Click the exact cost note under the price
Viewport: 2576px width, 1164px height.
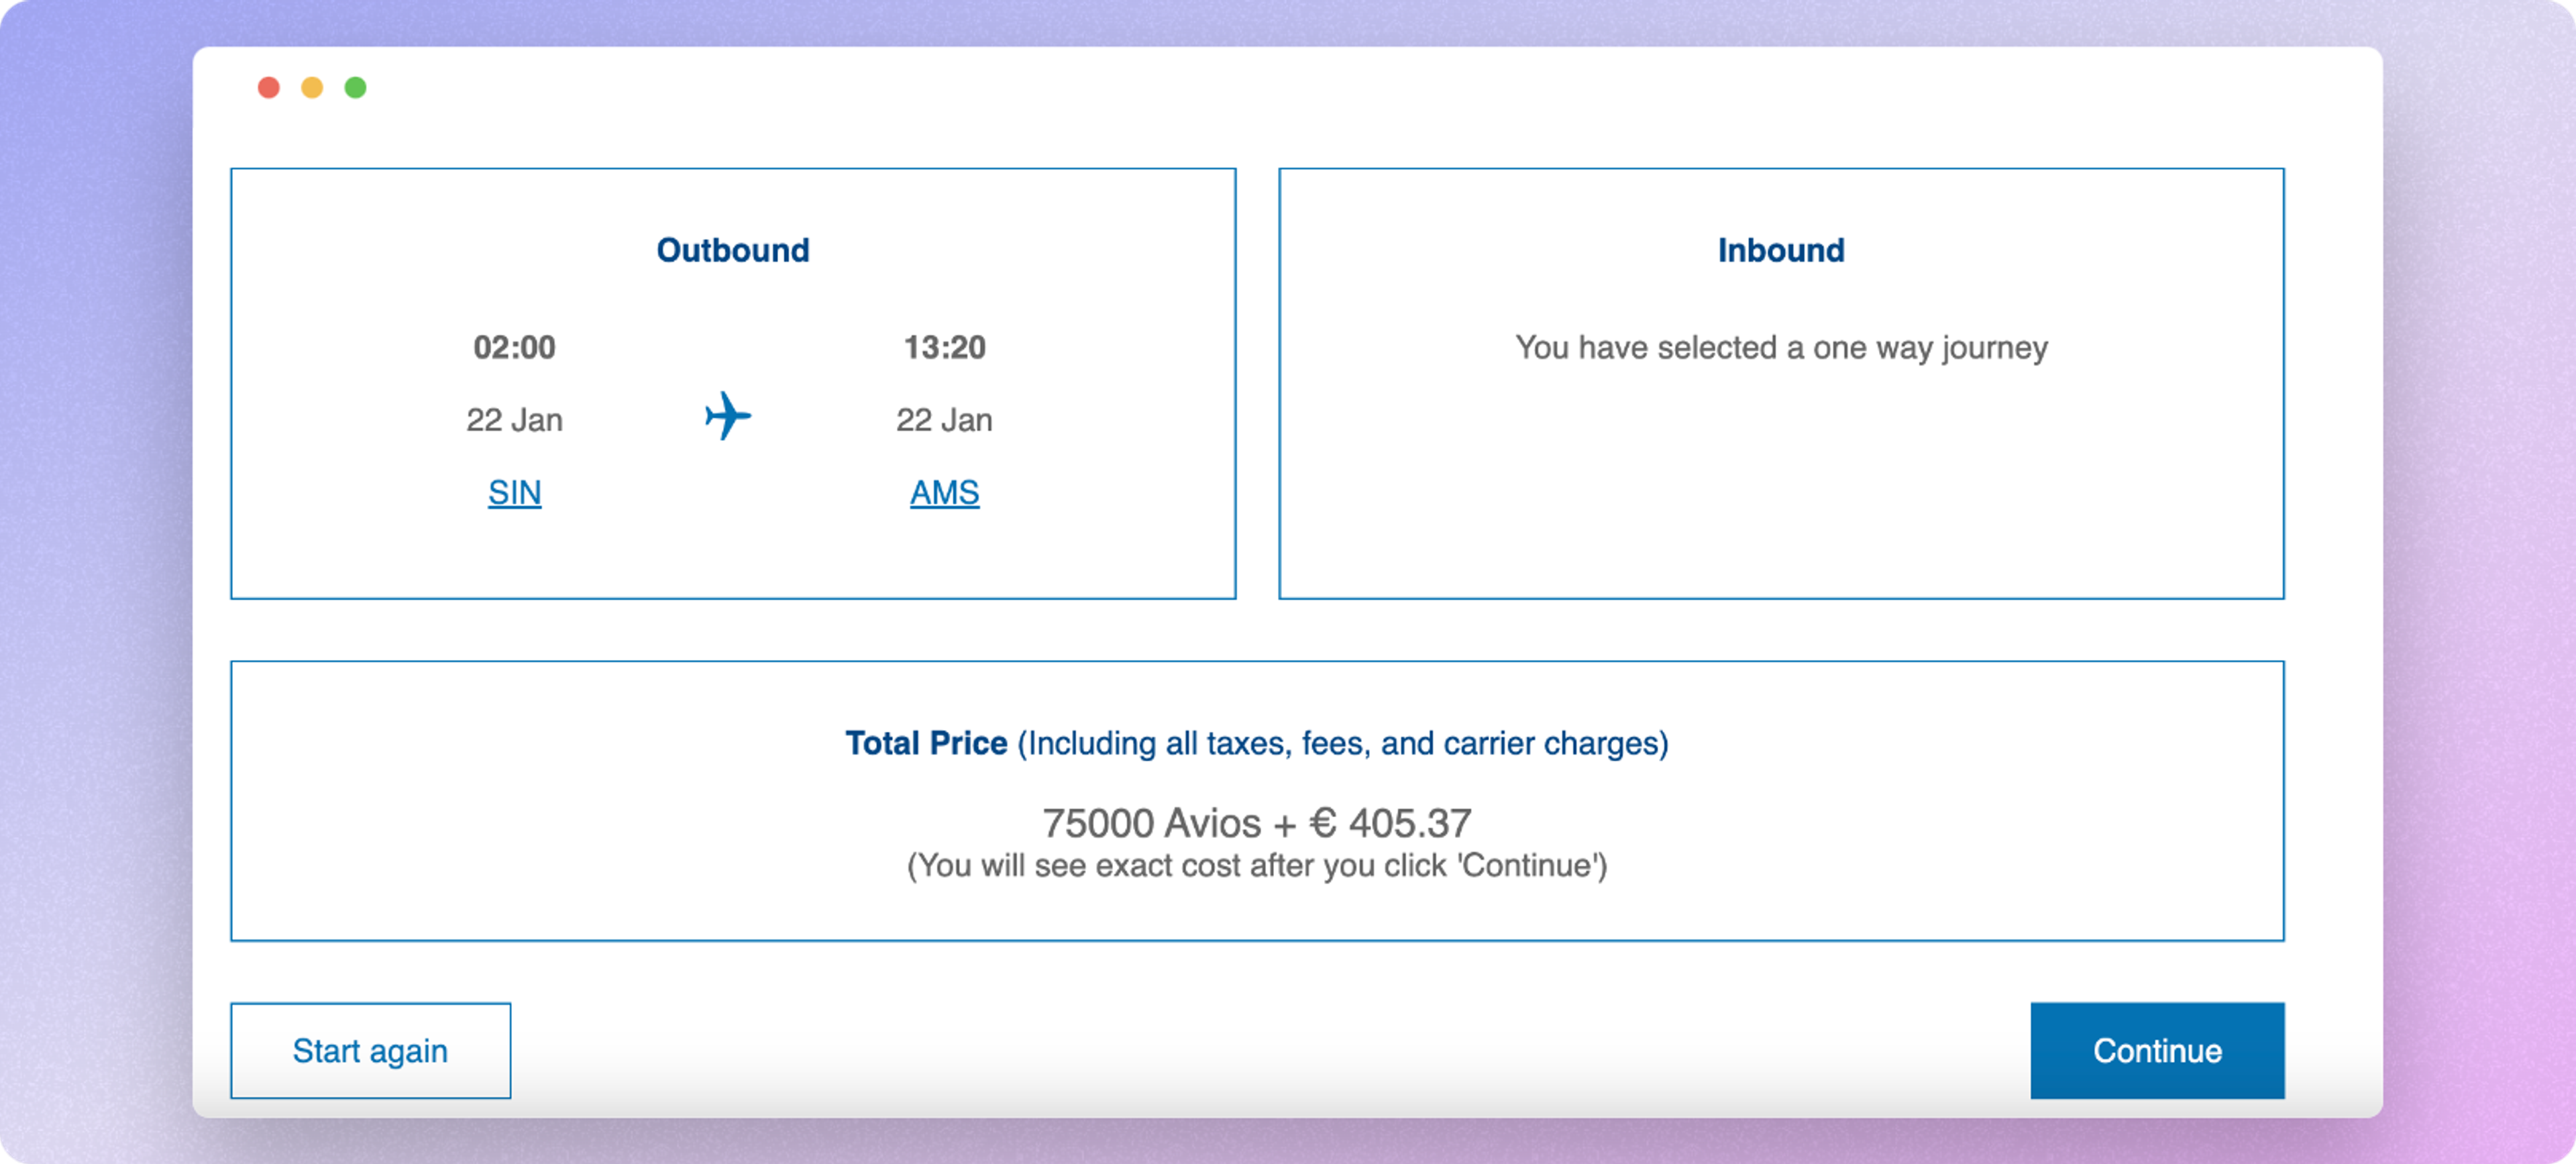tap(1256, 865)
